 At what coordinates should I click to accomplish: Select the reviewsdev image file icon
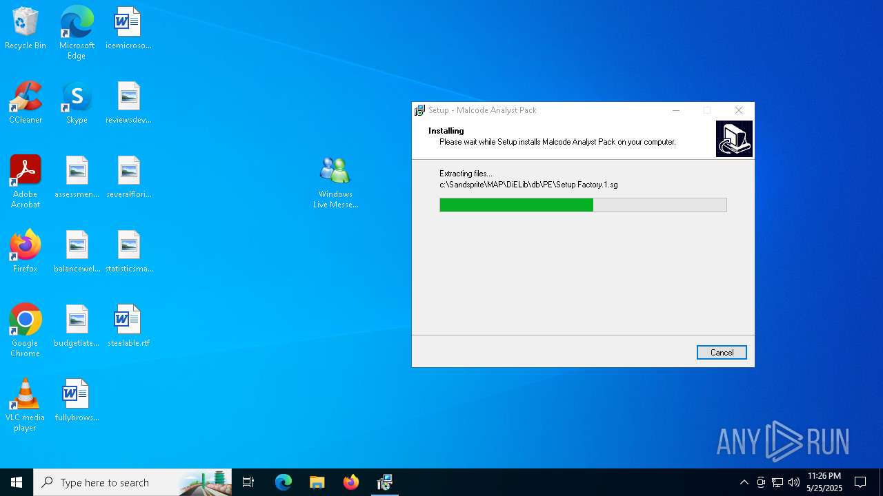point(128,103)
